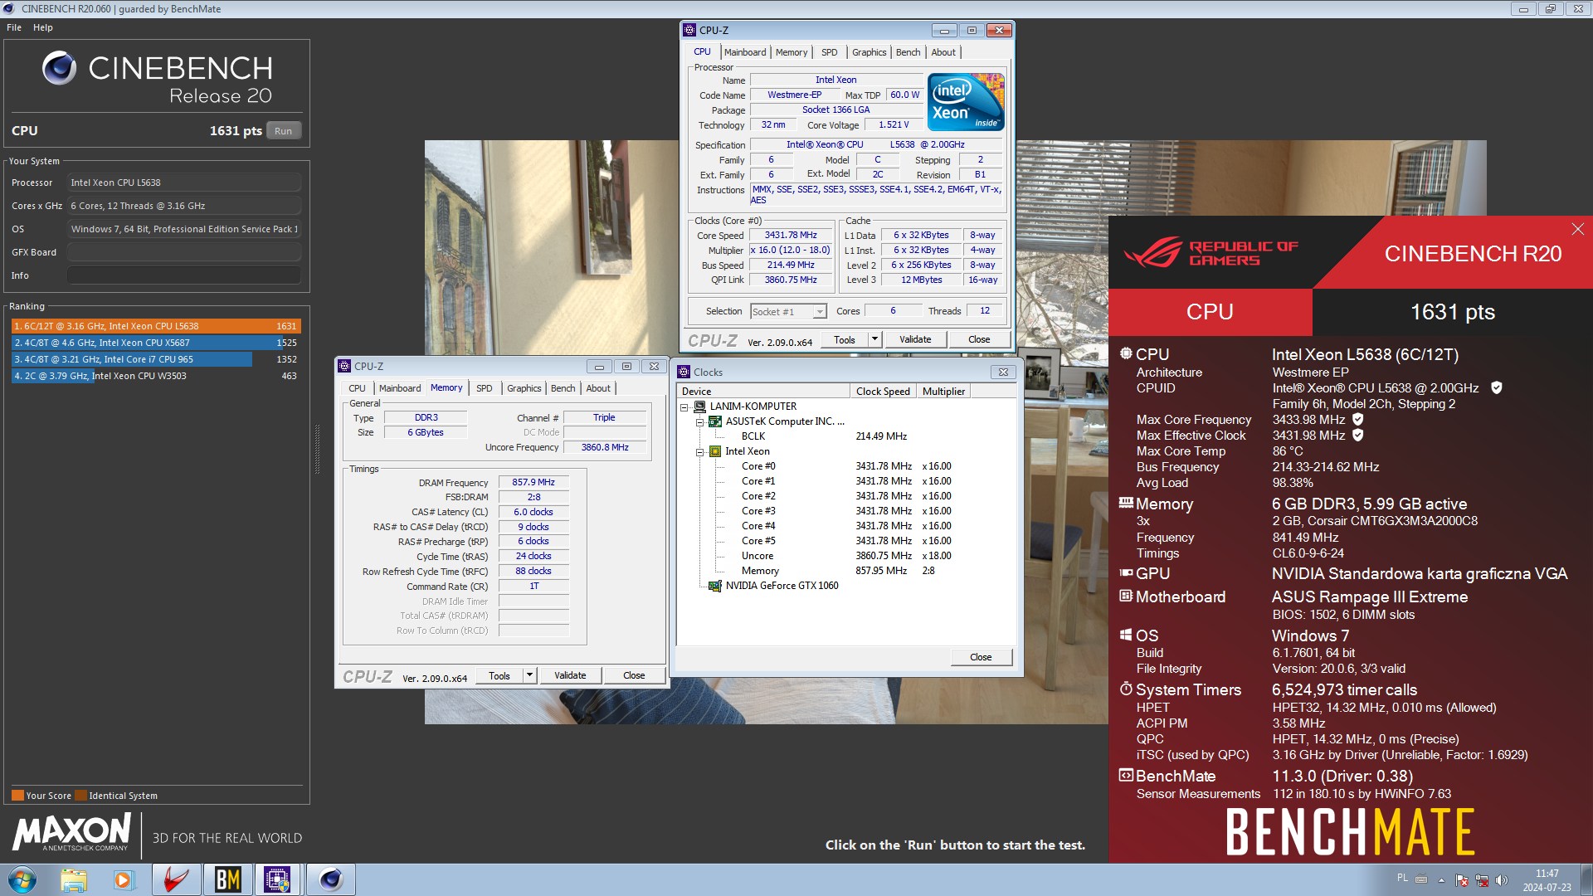The image size is (1593, 896).
Task: Open SPD tab in top CPU-Z window
Action: pyautogui.click(x=829, y=52)
